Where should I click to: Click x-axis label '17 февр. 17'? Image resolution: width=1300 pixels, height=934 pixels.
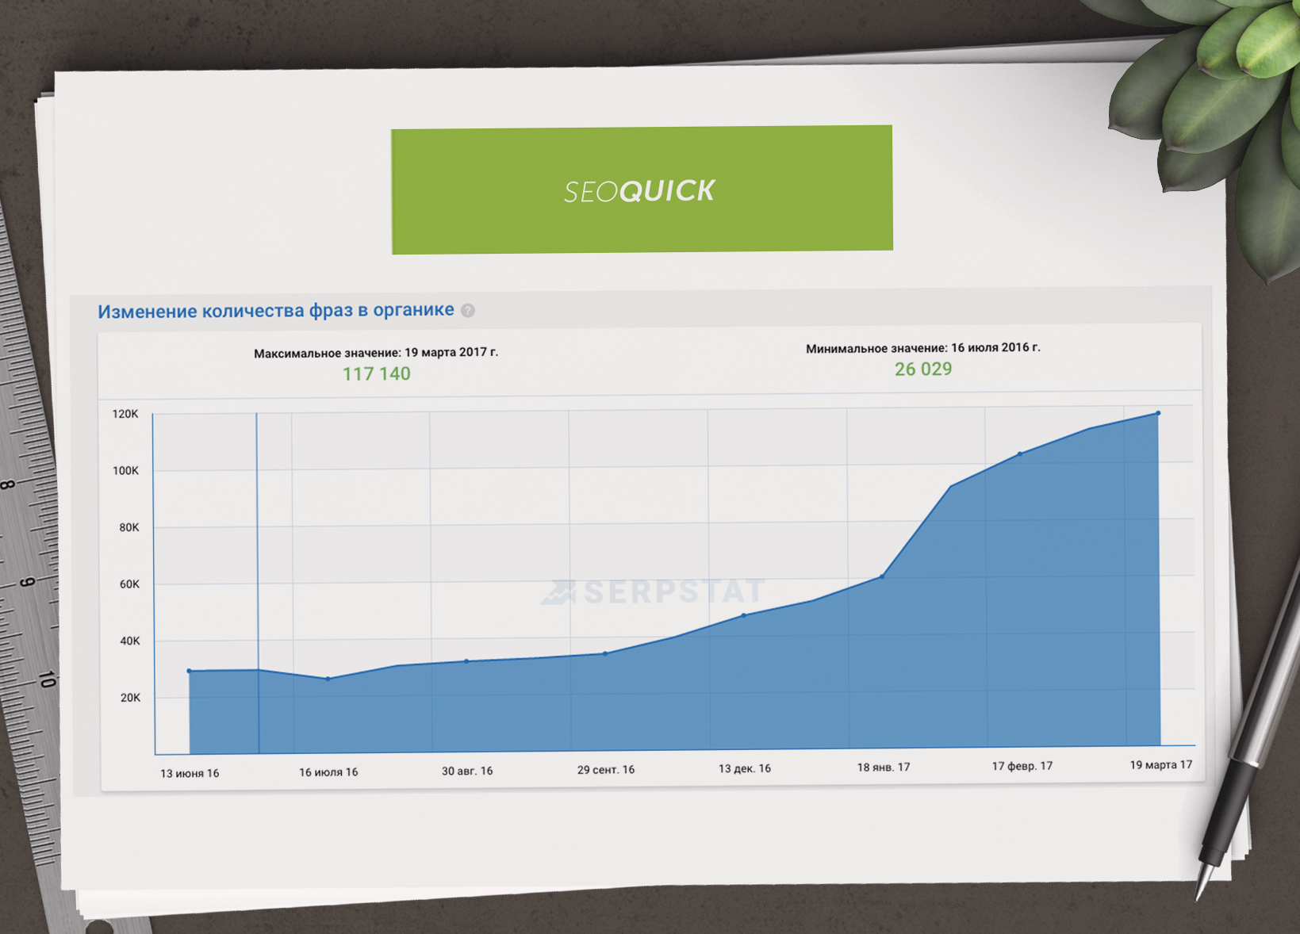(1022, 766)
